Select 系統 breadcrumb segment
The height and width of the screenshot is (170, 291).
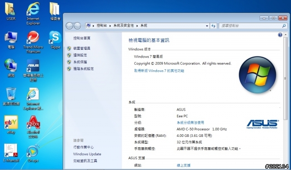point(144,26)
